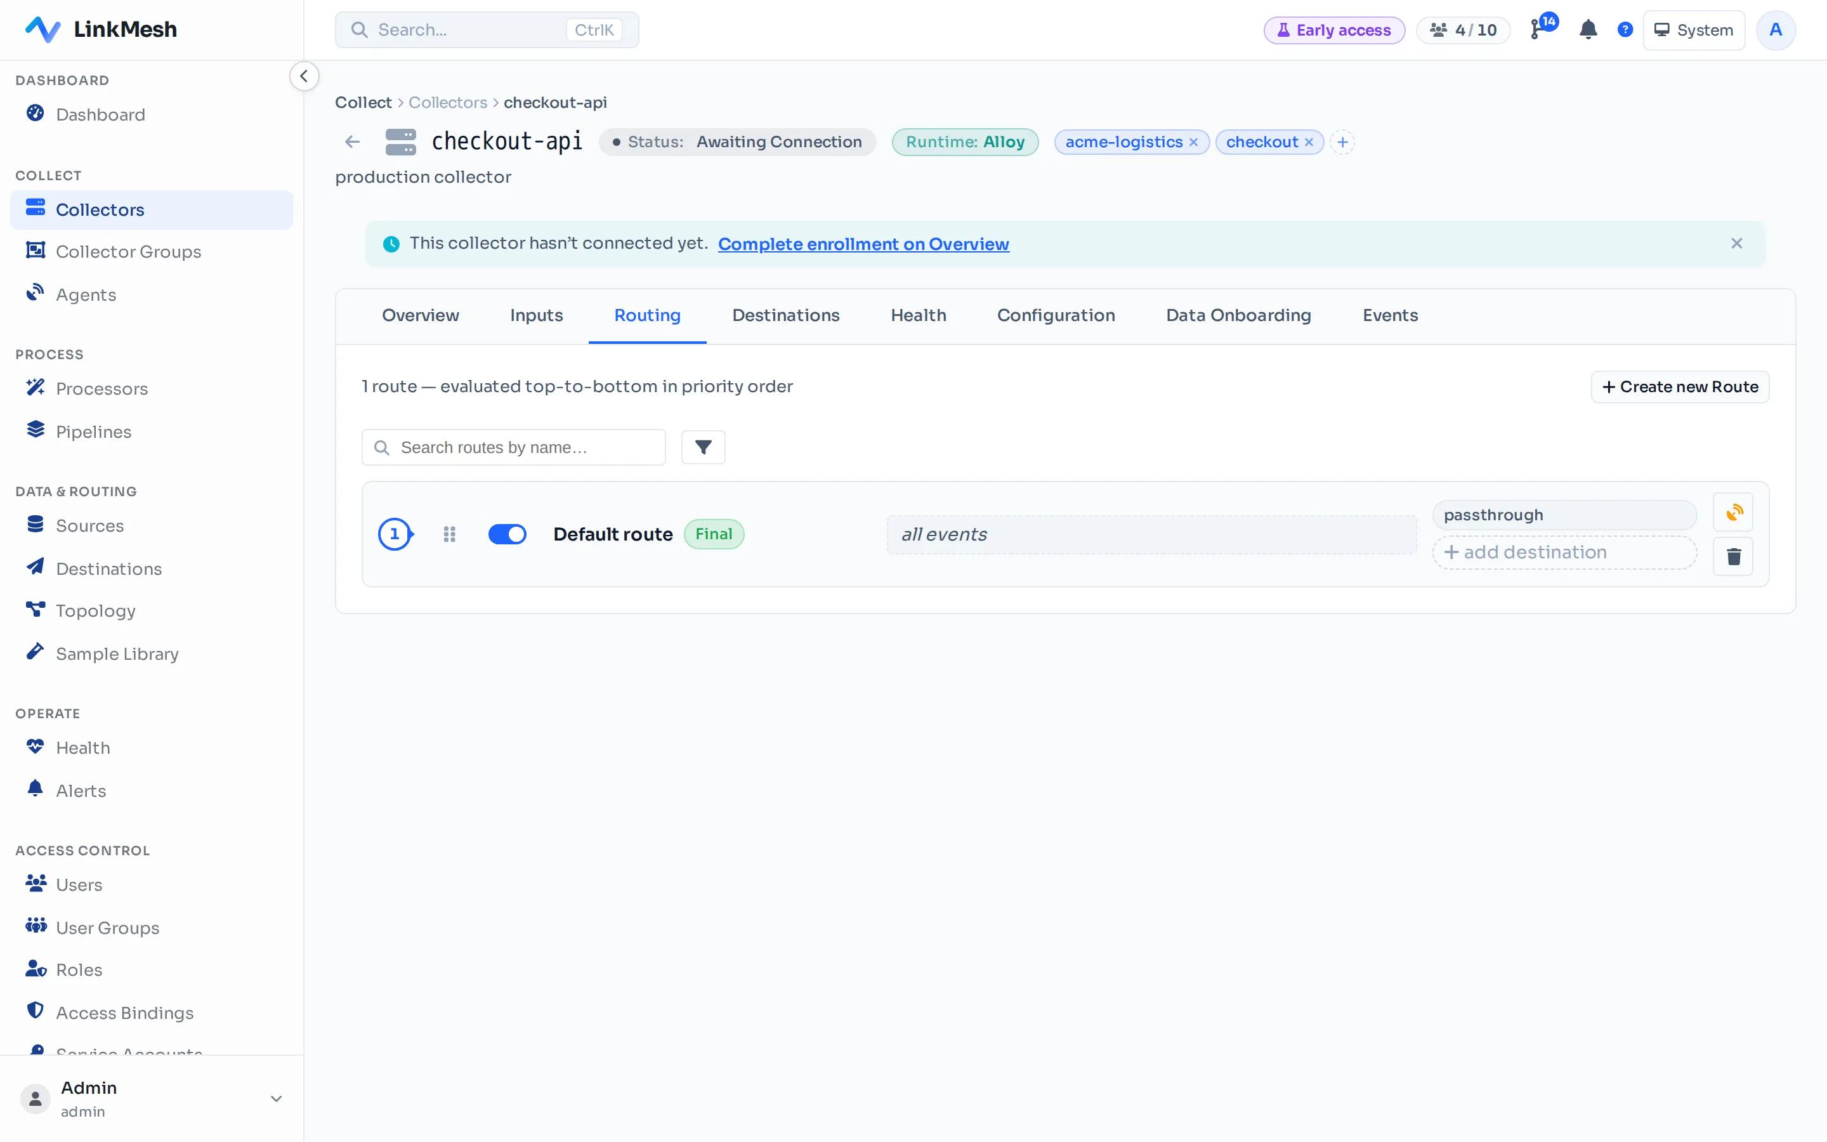Viewport: 1827px width, 1142px height.
Task: Open Access Bindings page
Action: tap(151, 1013)
